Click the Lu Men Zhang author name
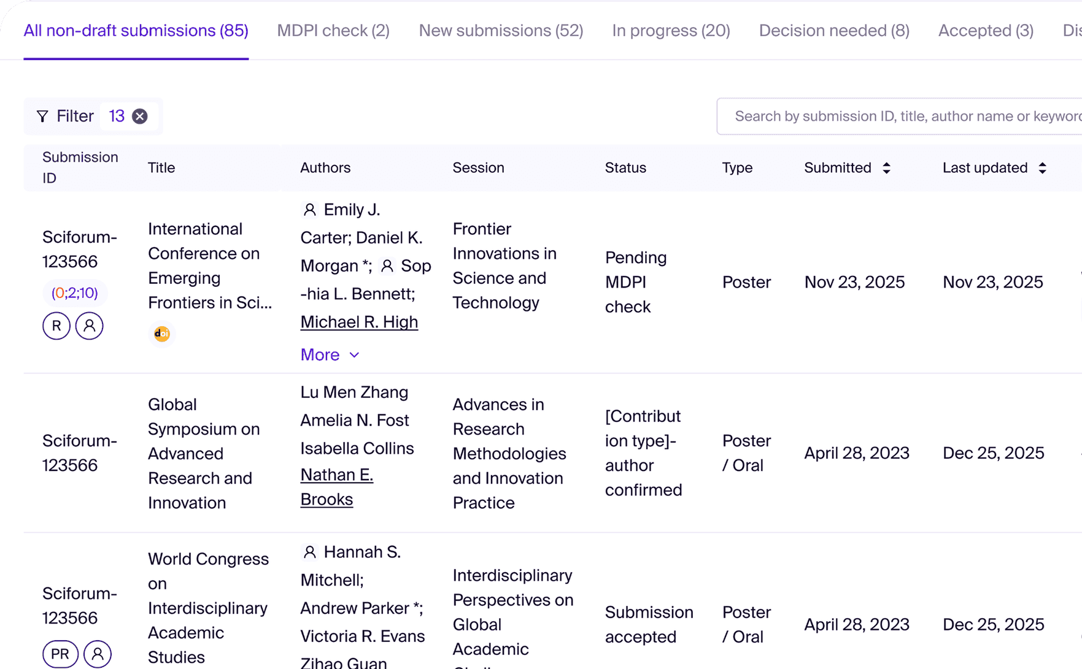This screenshot has width=1082, height=669. pos(354,392)
